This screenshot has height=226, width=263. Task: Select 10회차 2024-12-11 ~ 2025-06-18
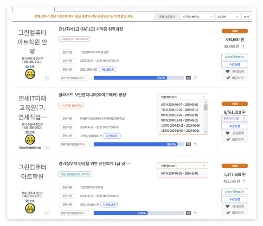180,126
